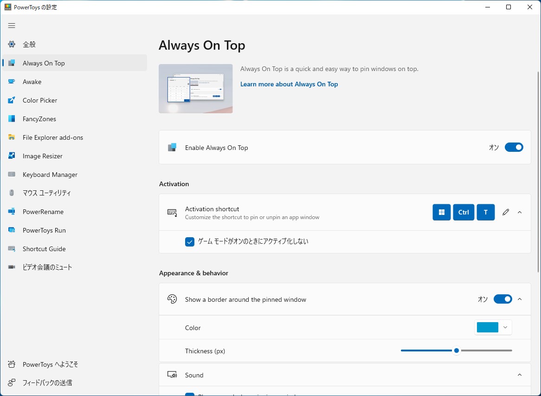Click the PowerRename sidebar icon
Image resolution: width=541 pixels, height=396 pixels.
[x=12, y=212]
